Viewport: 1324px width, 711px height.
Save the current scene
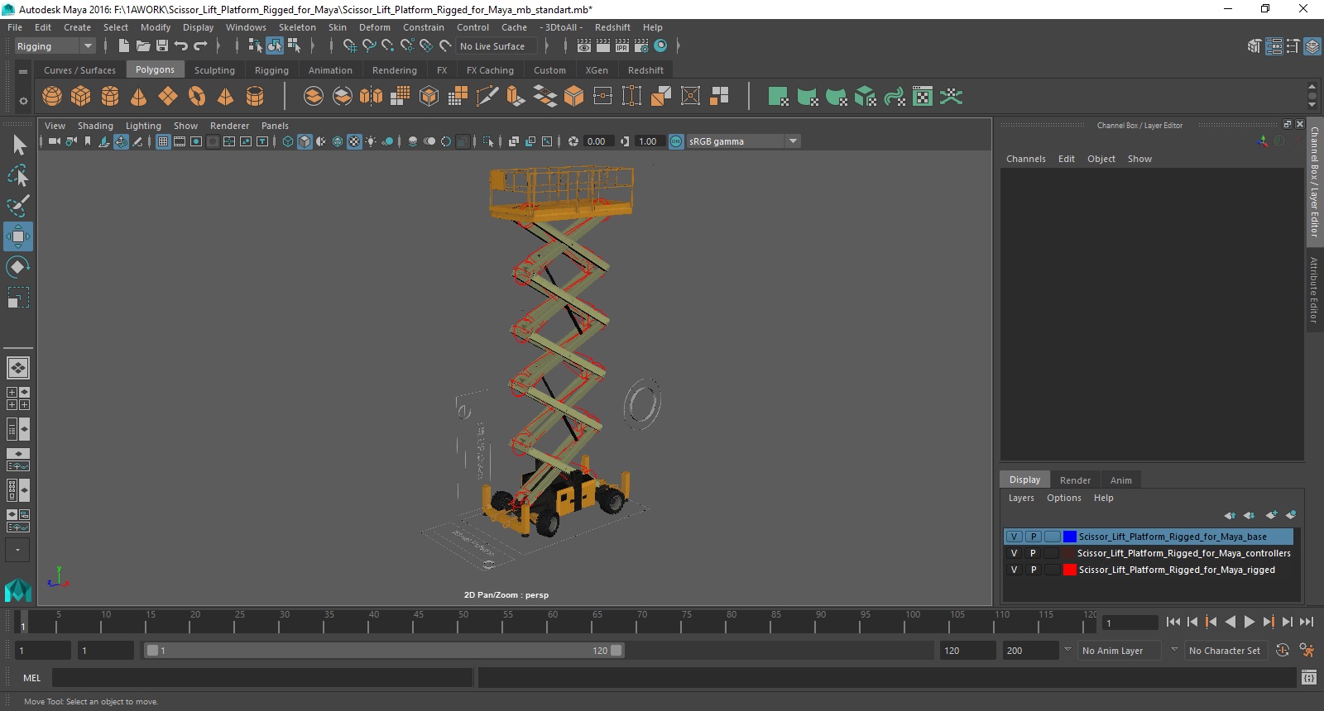(162, 46)
